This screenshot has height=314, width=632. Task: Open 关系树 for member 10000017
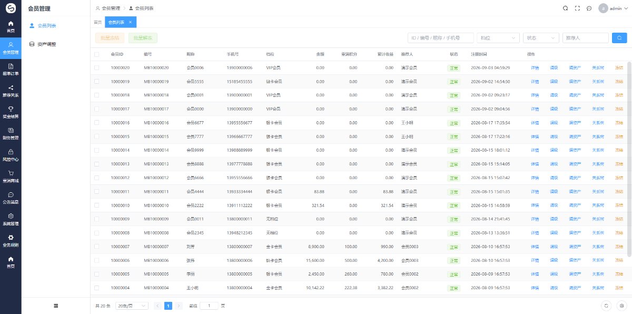click(x=598, y=109)
